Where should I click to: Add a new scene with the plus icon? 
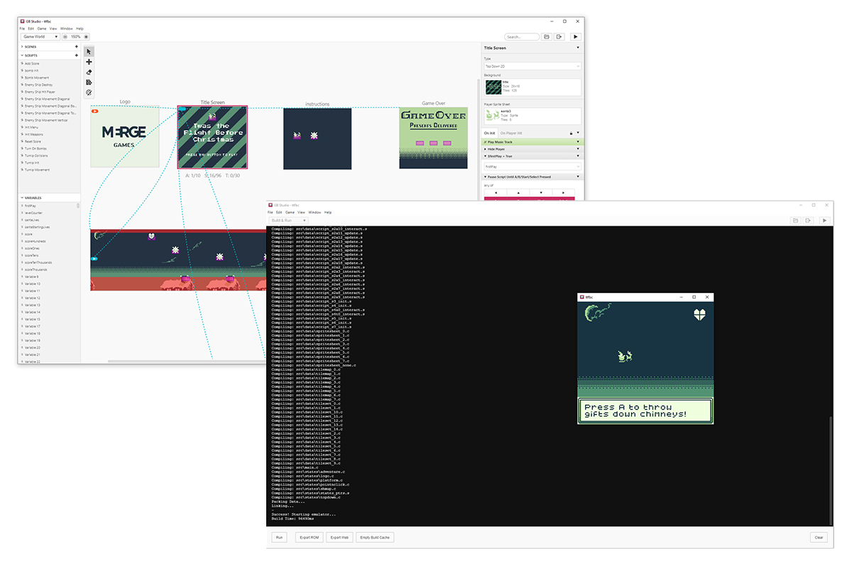coord(76,46)
